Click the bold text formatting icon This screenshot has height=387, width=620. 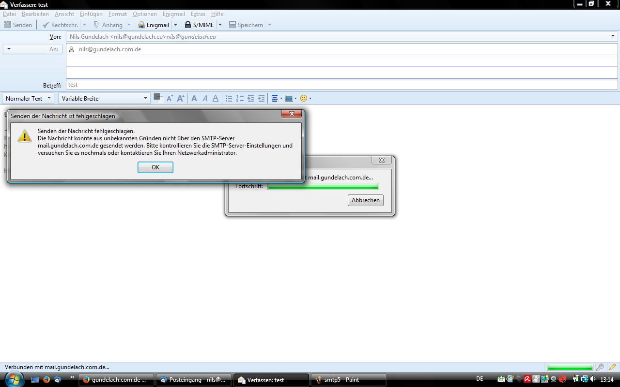pos(194,98)
